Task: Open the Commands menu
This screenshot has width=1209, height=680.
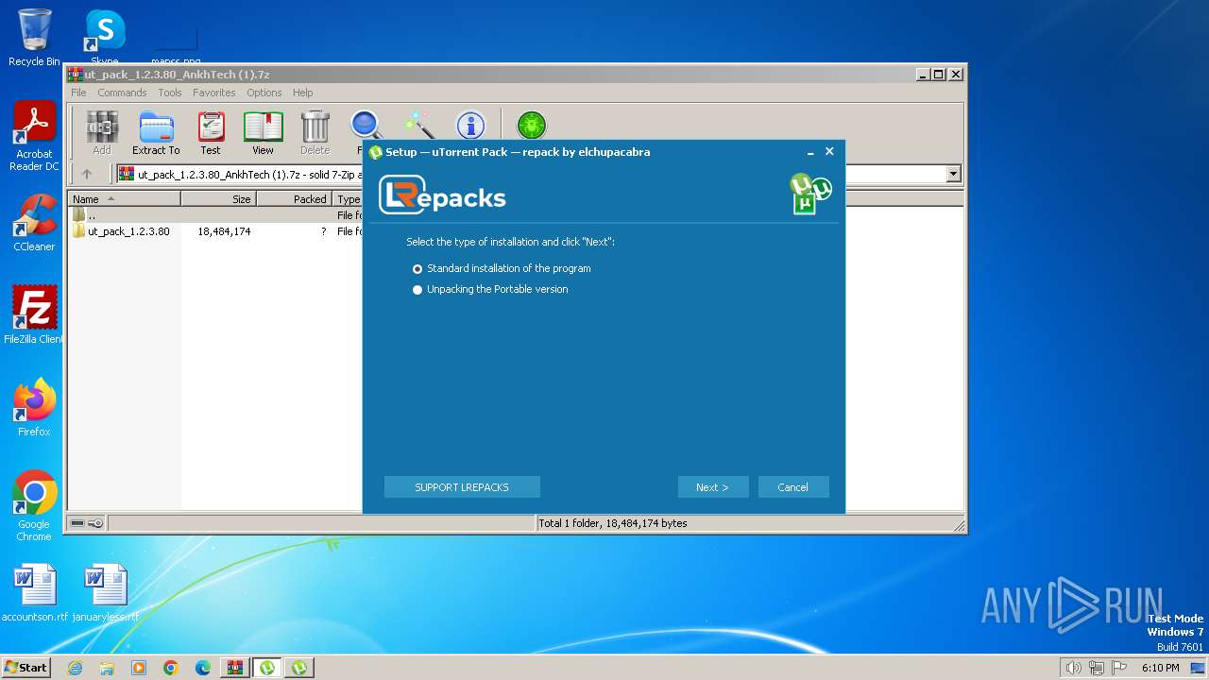Action: click(x=122, y=93)
